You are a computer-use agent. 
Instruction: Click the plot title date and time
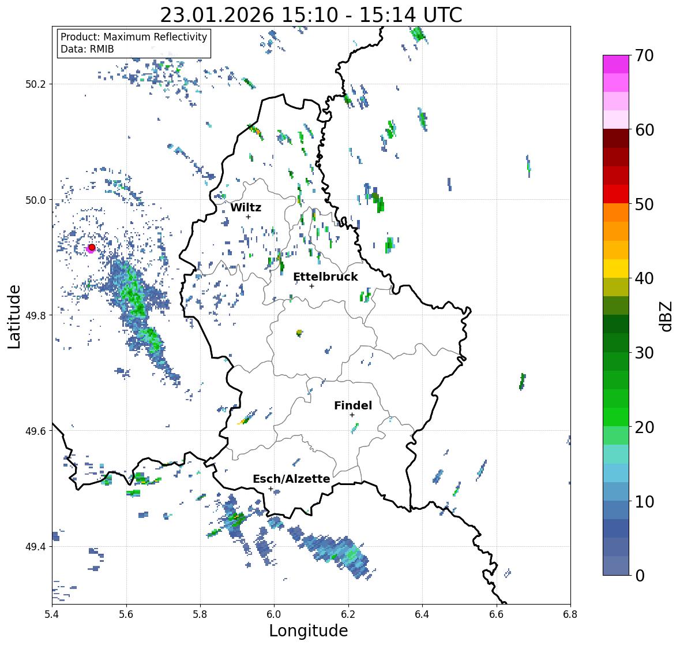tap(311, 15)
